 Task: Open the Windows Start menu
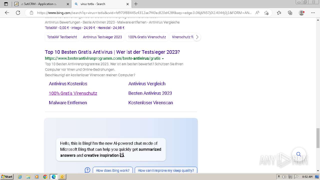point(7,176)
